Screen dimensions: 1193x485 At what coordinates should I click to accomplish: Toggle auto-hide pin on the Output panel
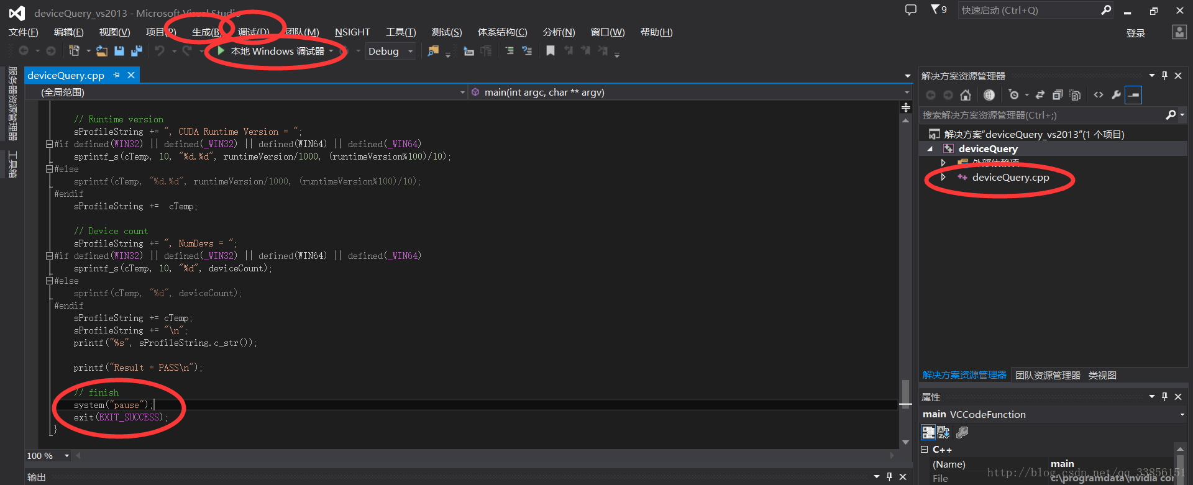point(889,477)
